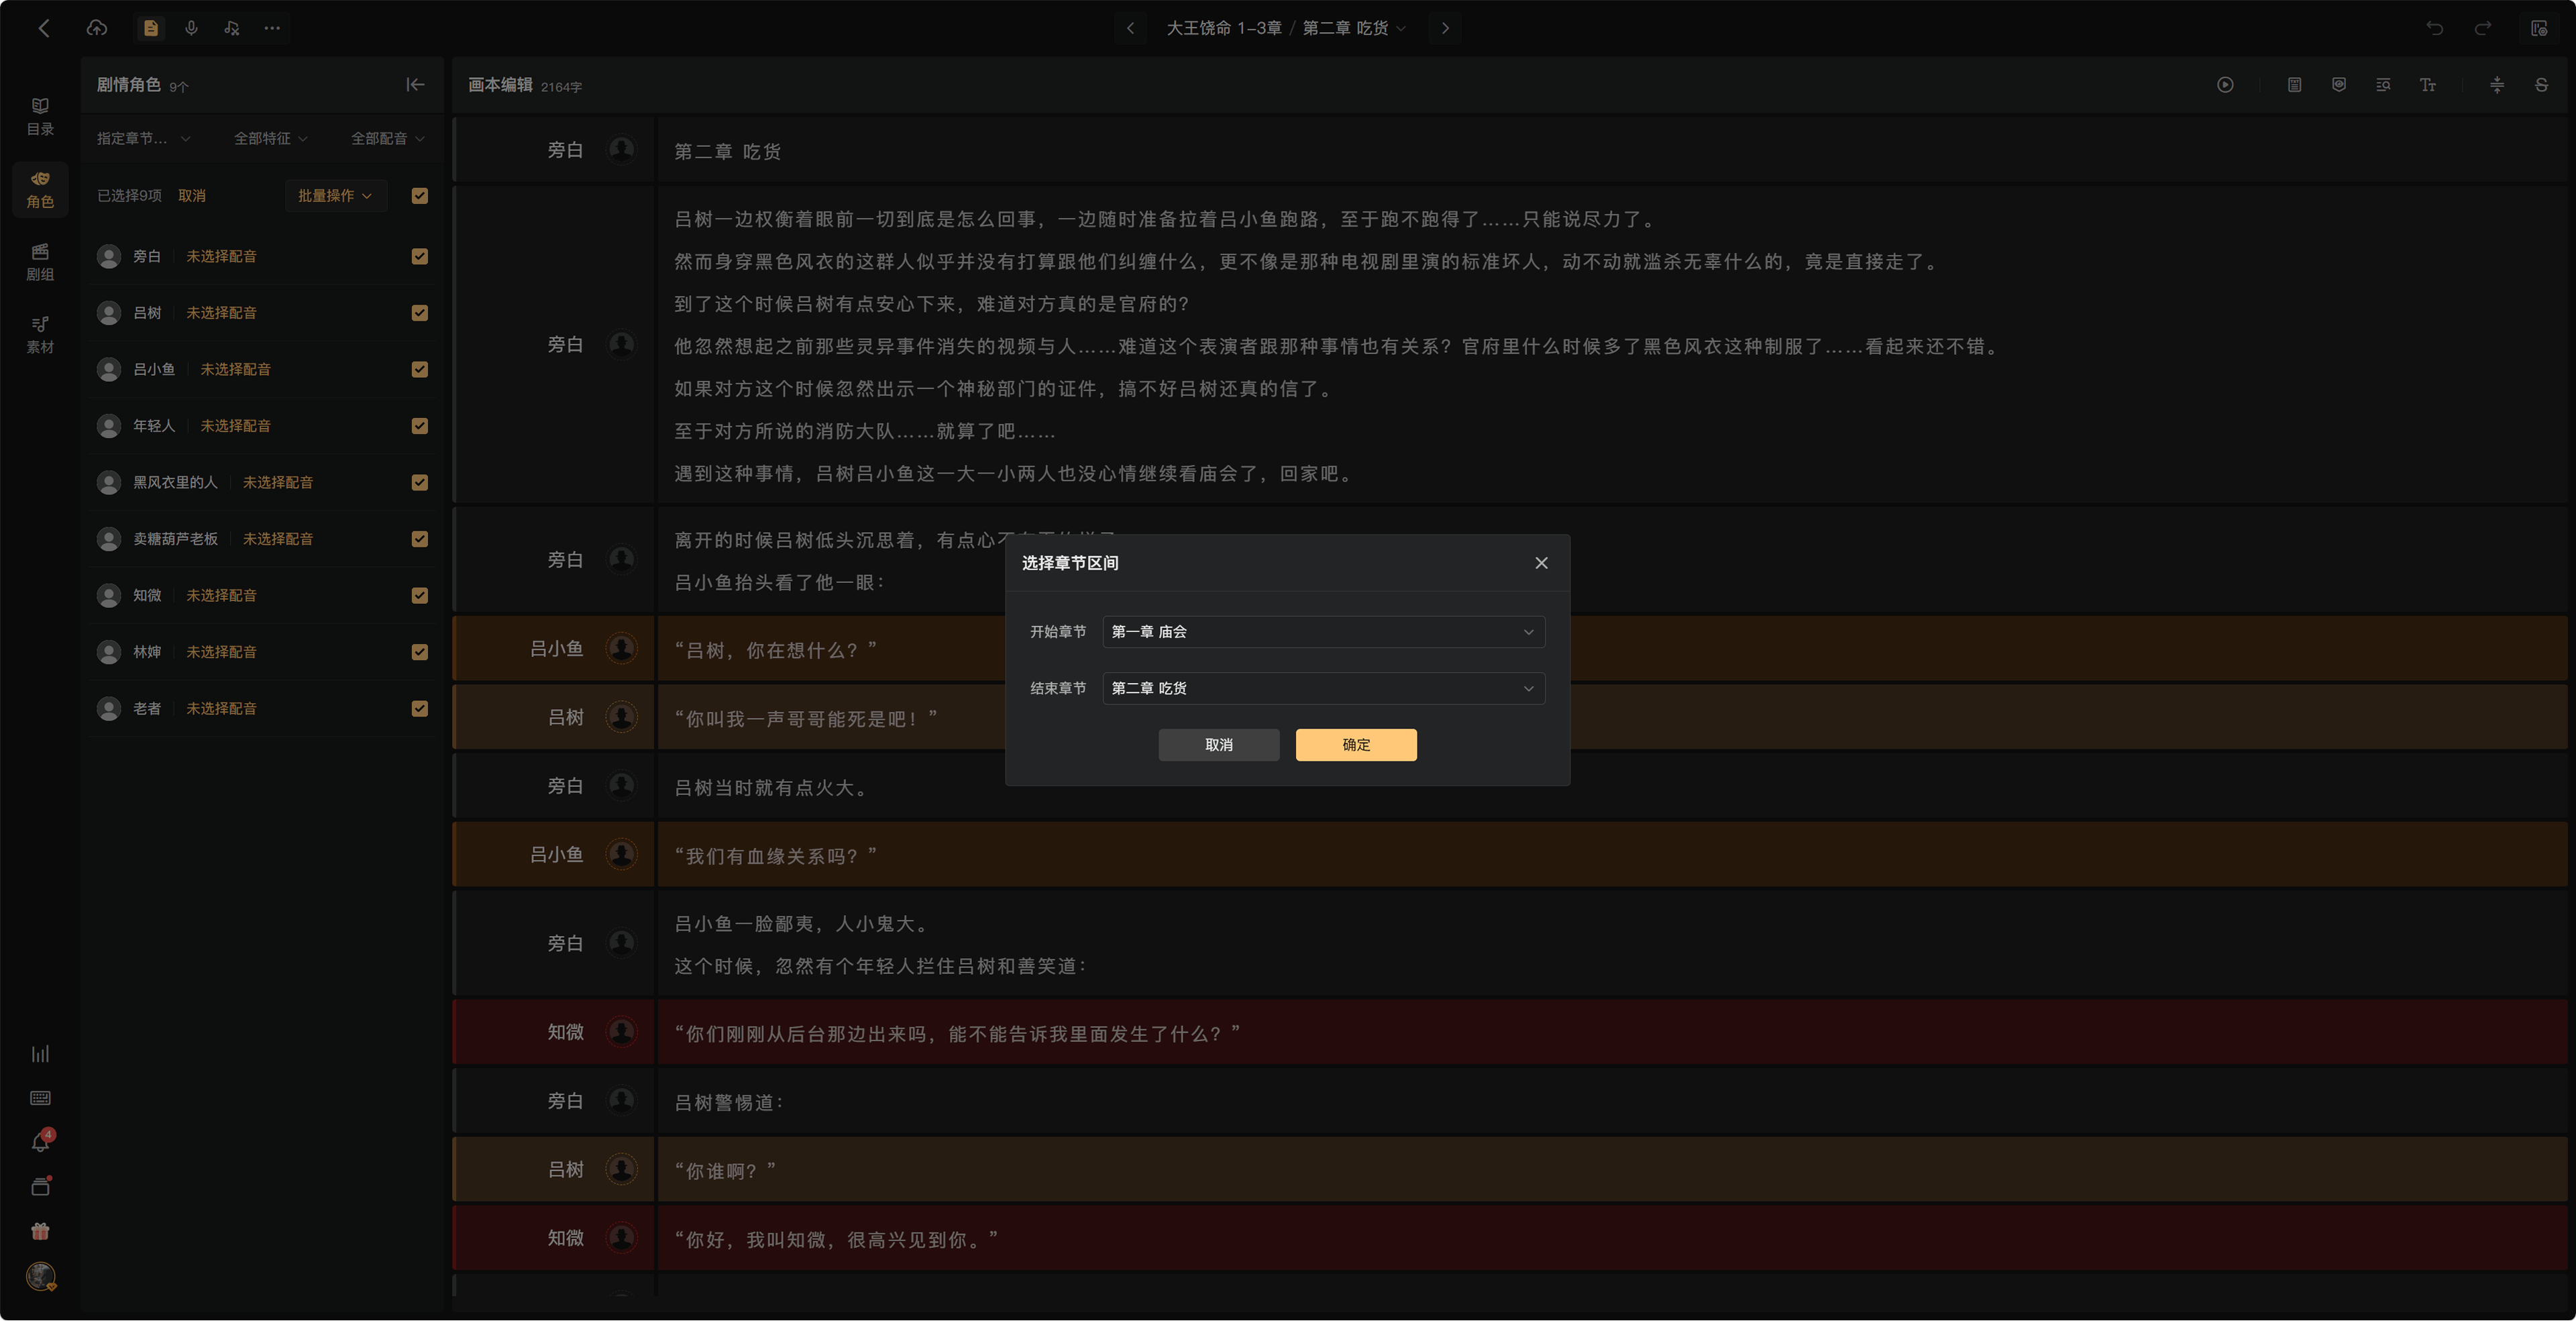The width and height of the screenshot is (2576, 1321).
Task: Open the notifications bell icon
Action: [x=40, y=1142]
